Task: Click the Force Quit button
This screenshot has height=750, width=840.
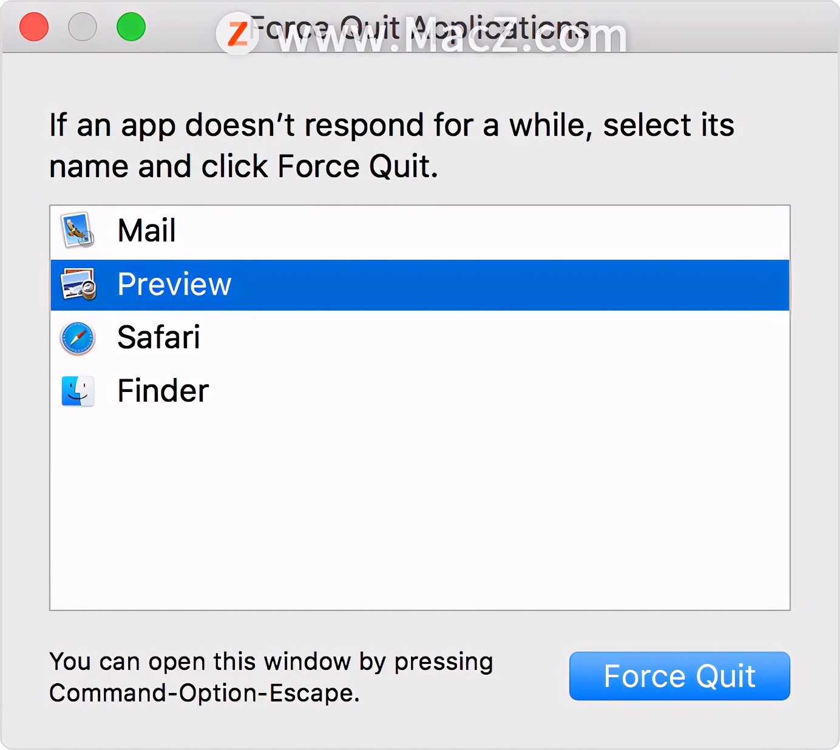Action: point(680,676)
